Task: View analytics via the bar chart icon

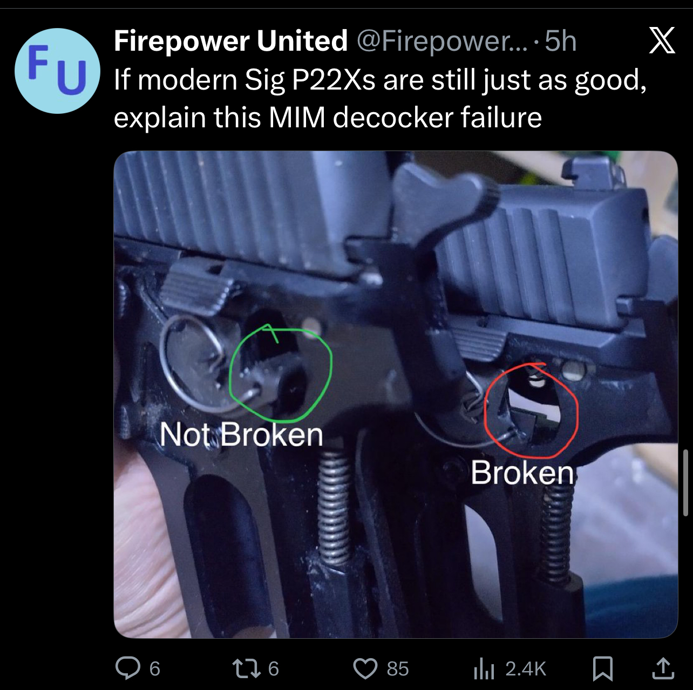Action: 484,669
